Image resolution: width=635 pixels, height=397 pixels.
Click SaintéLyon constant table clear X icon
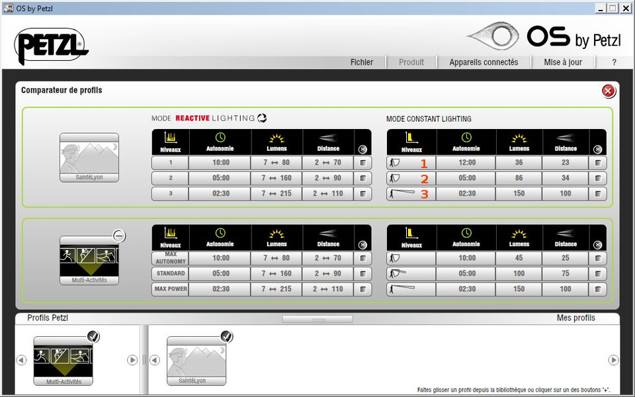[597, 150]
